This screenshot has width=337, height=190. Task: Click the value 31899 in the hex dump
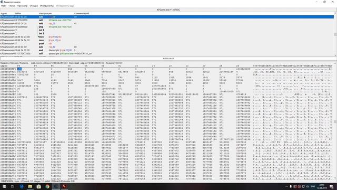(x=21, y=83)
